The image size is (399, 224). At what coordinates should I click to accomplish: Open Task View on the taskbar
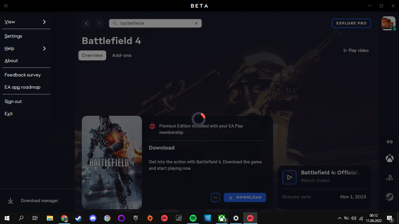tap(35, 218)
